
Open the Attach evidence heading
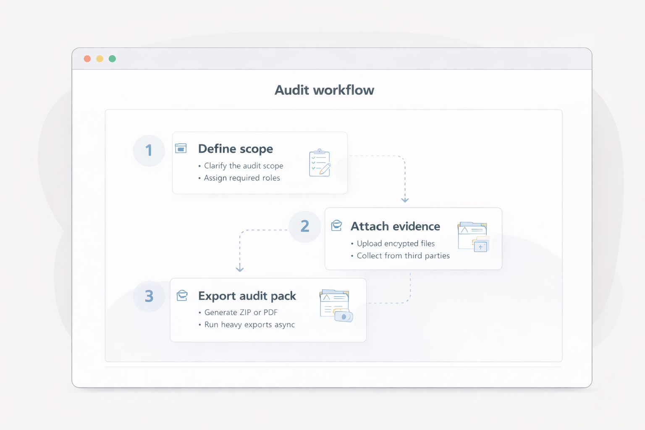pyautogui.click(x=395, y=226)
